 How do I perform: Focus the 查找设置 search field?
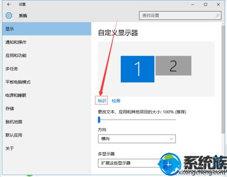tap(180, 15)
